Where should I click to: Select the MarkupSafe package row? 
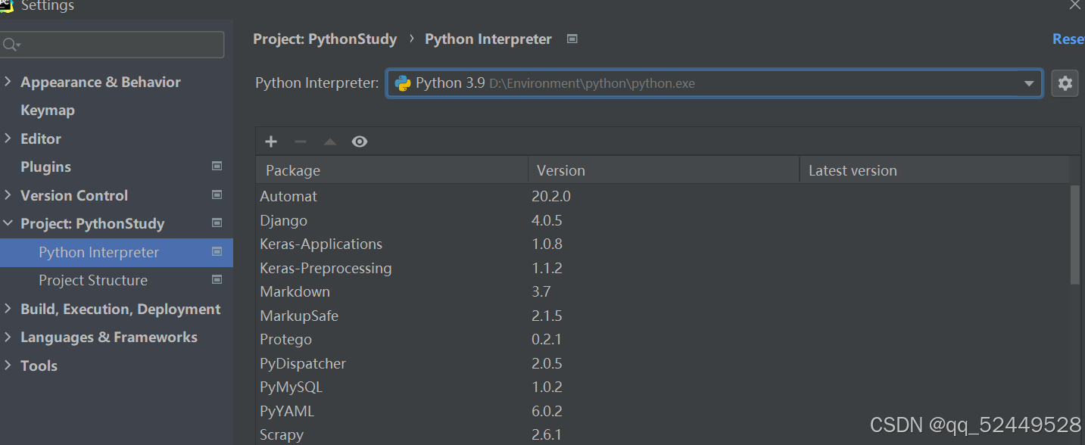point(663,316)
